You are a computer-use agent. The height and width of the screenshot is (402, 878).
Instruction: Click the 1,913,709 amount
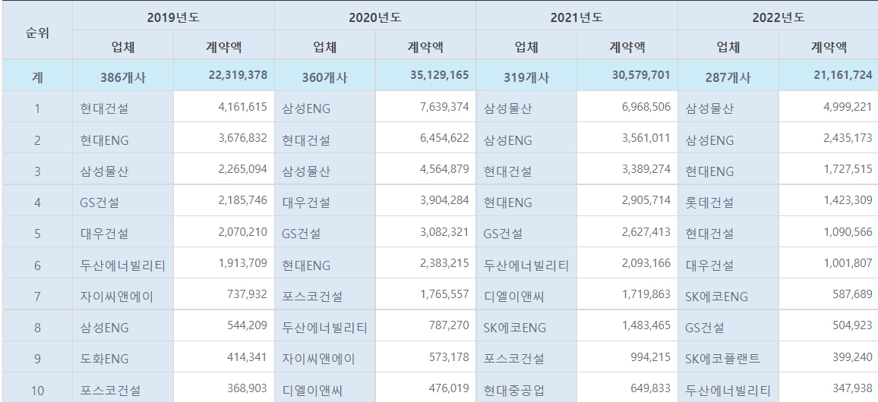pos(224,262)
